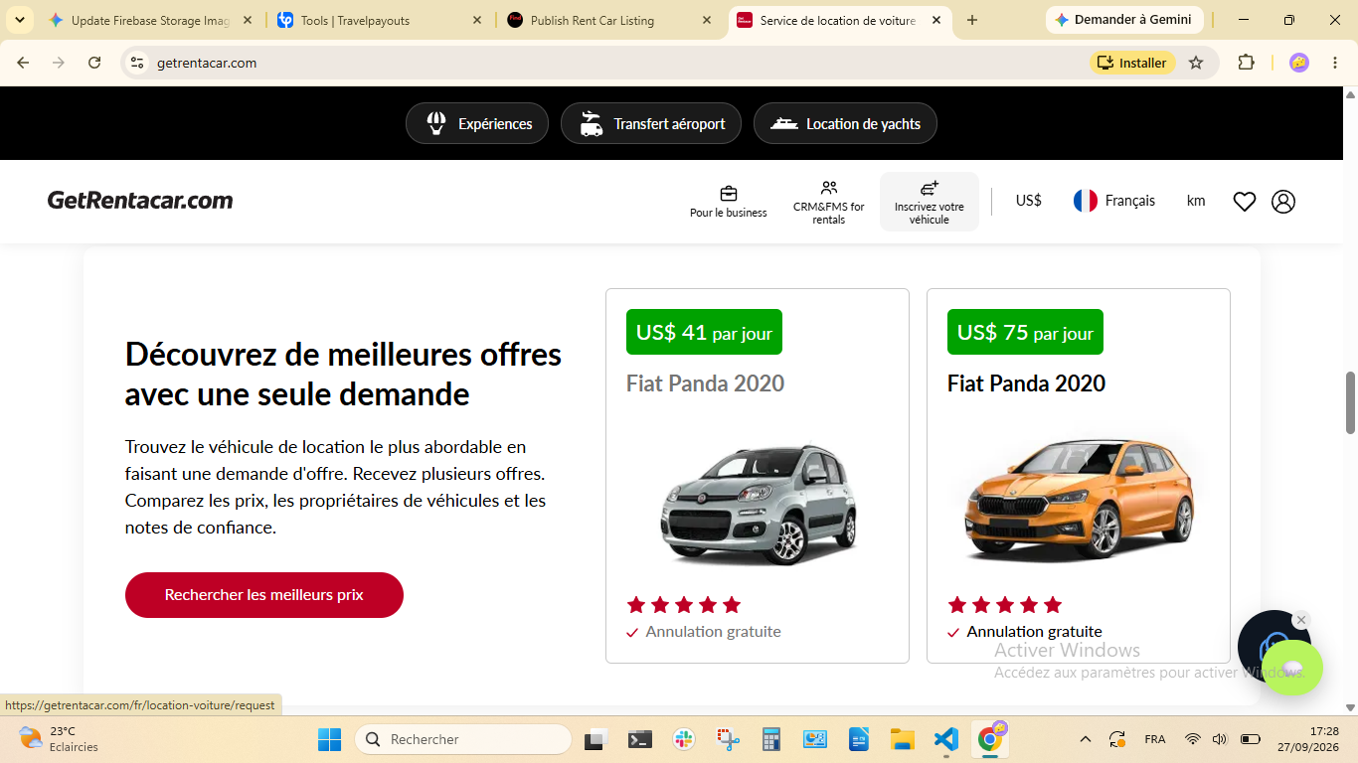The width and height of the screenshot is (1358, 763).
Task: Close the chat widget bubble
Action: (1301, 620)
